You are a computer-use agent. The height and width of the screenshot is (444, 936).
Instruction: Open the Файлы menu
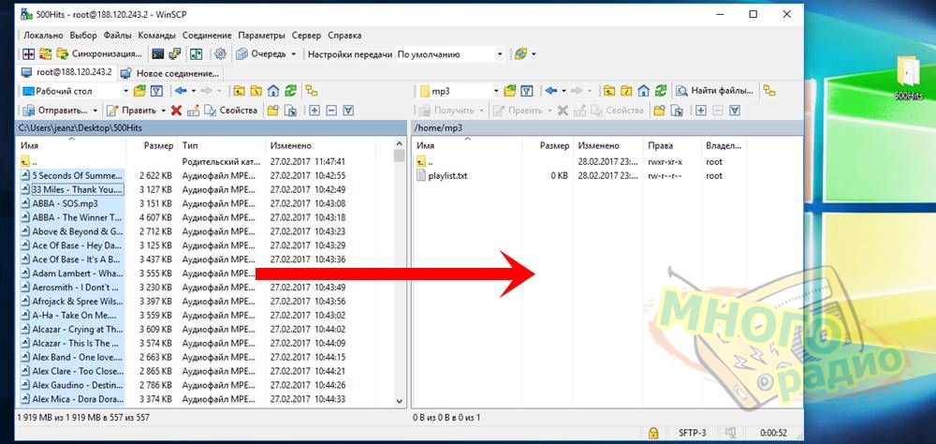[117, 36]
